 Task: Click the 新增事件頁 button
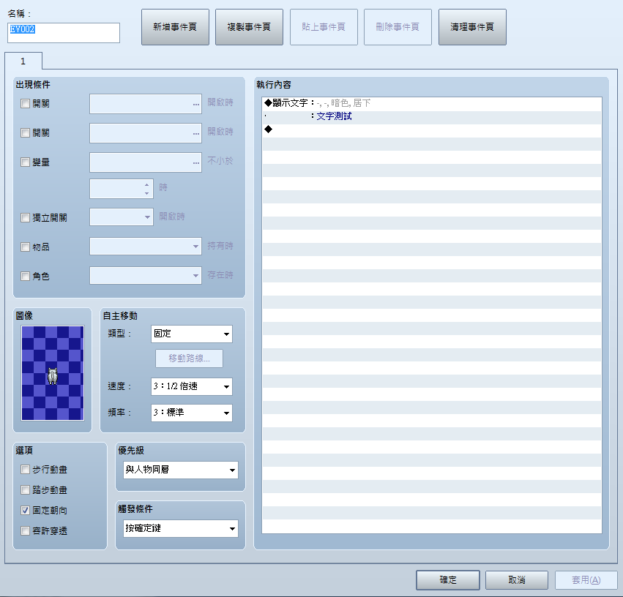[175, 27]
